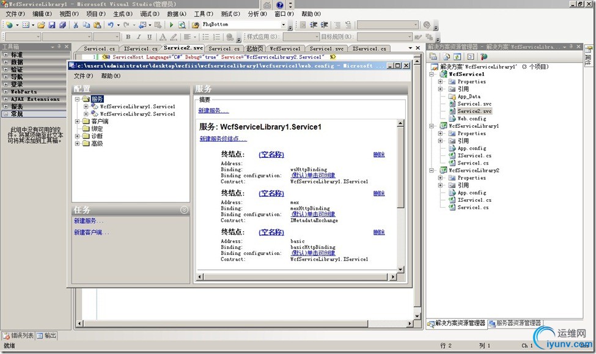Screen dimensions: 596x354
Task: Click the Copy toolbar icon
Action: pos(86,25)
